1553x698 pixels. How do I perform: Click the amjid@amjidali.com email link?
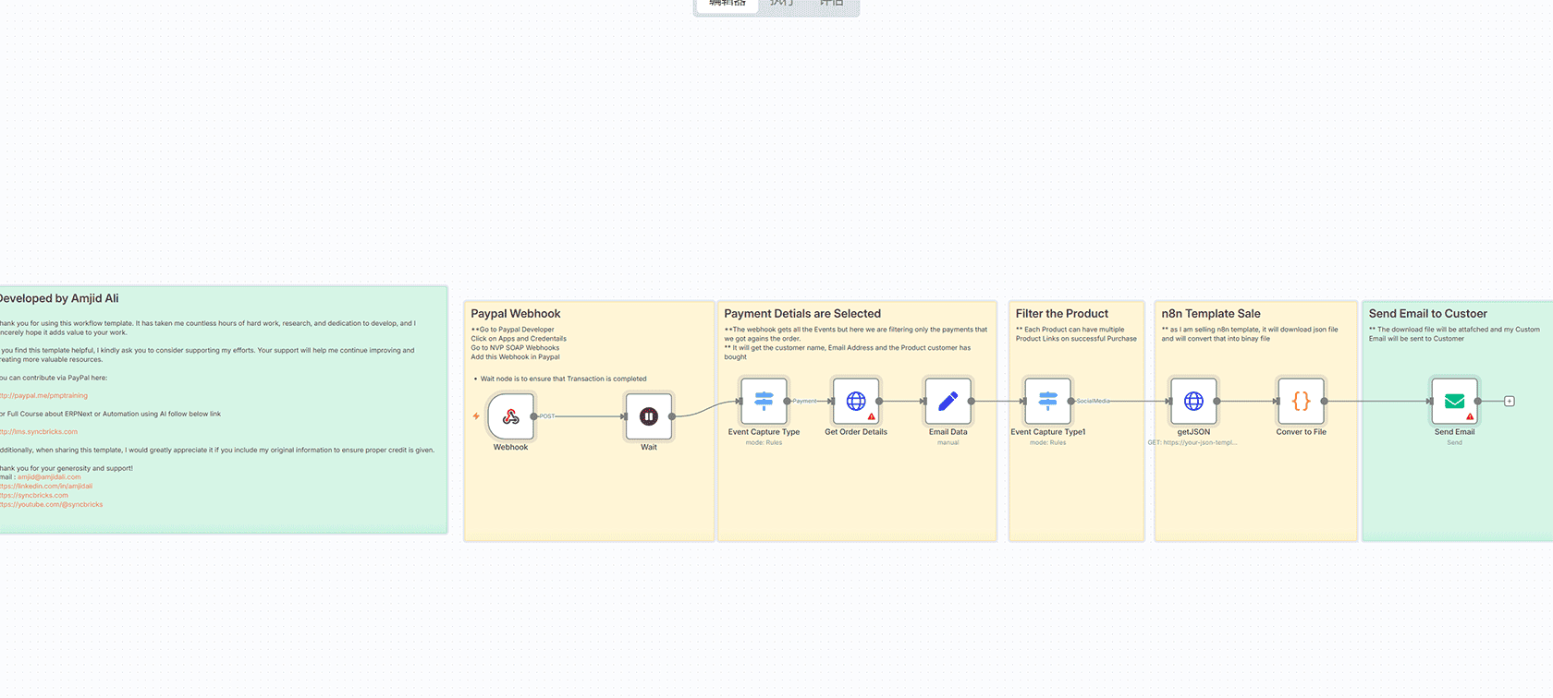click(49, 477)
